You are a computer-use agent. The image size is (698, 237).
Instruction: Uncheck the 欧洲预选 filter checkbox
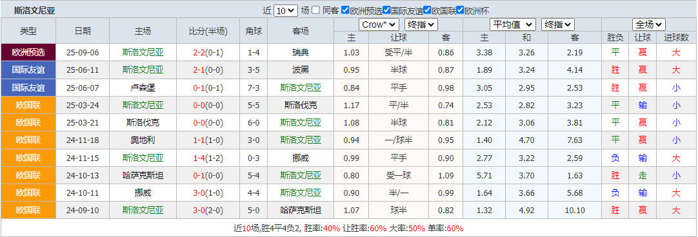point(345,10)
